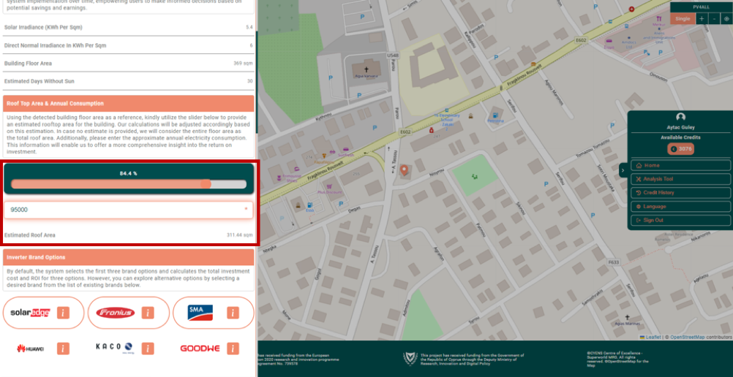Click the Solar Irradiance (KWh Per Sqm) row
The width and height of the screenshot is (733, 377).
[129, 27]
